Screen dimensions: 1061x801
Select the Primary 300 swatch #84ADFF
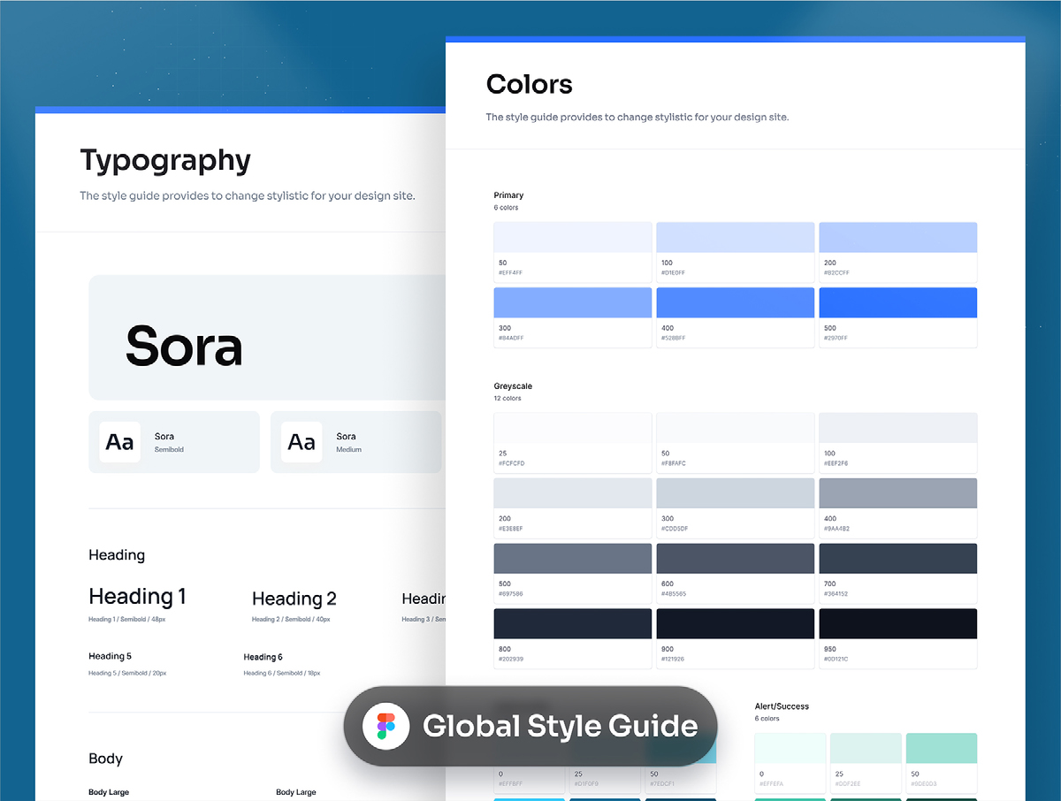pyautogui.click(x=573, y=317)
